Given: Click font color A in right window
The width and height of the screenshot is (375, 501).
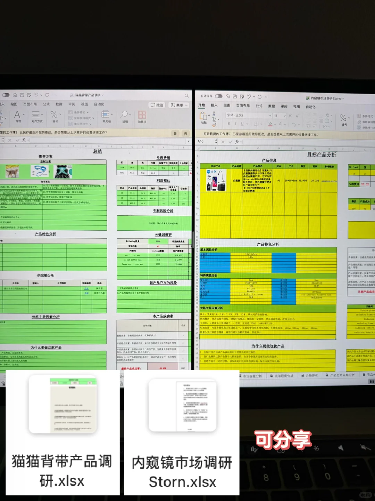Looking at the screenshot, I should point(280,124).
